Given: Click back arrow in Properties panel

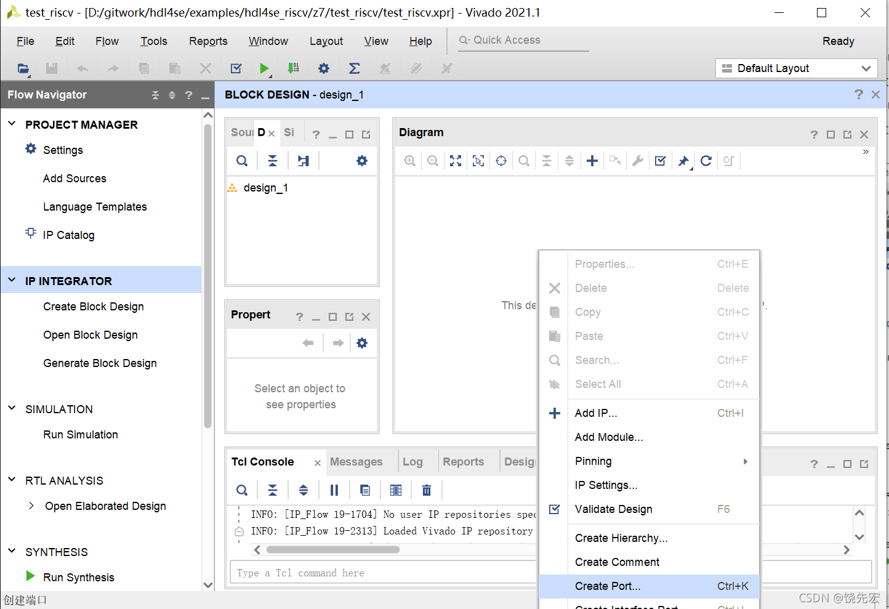Looking at the screenshot, I should [308, 343].
